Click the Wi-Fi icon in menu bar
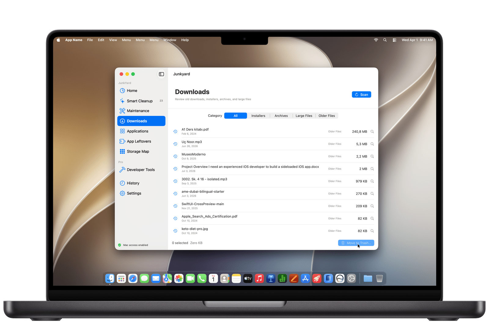The height and width of the screenshot is (322, 489). (x=376, y=40)
